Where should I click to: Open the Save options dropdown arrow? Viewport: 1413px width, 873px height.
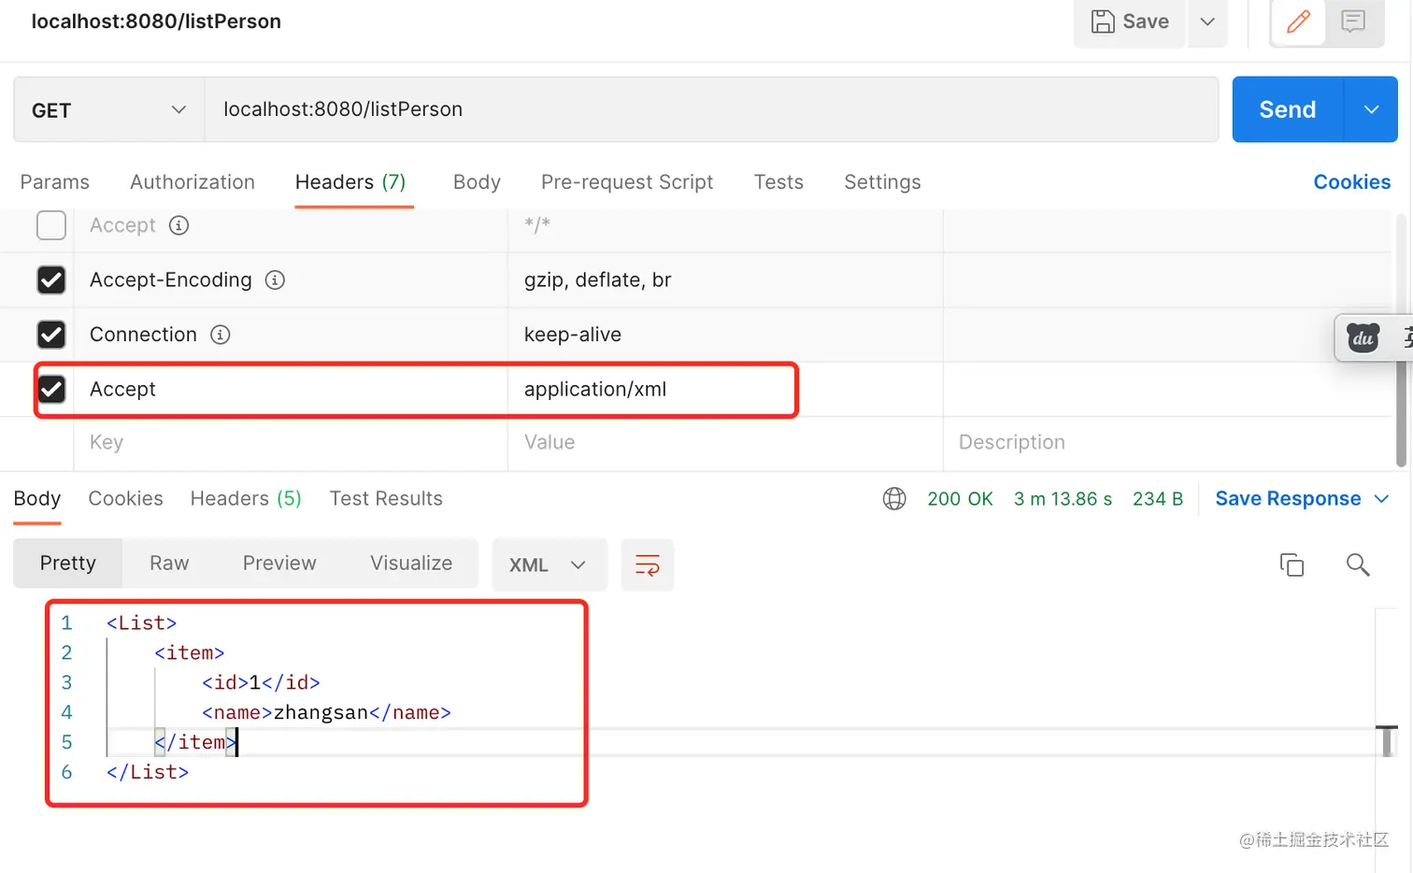tap(1207, 21)
